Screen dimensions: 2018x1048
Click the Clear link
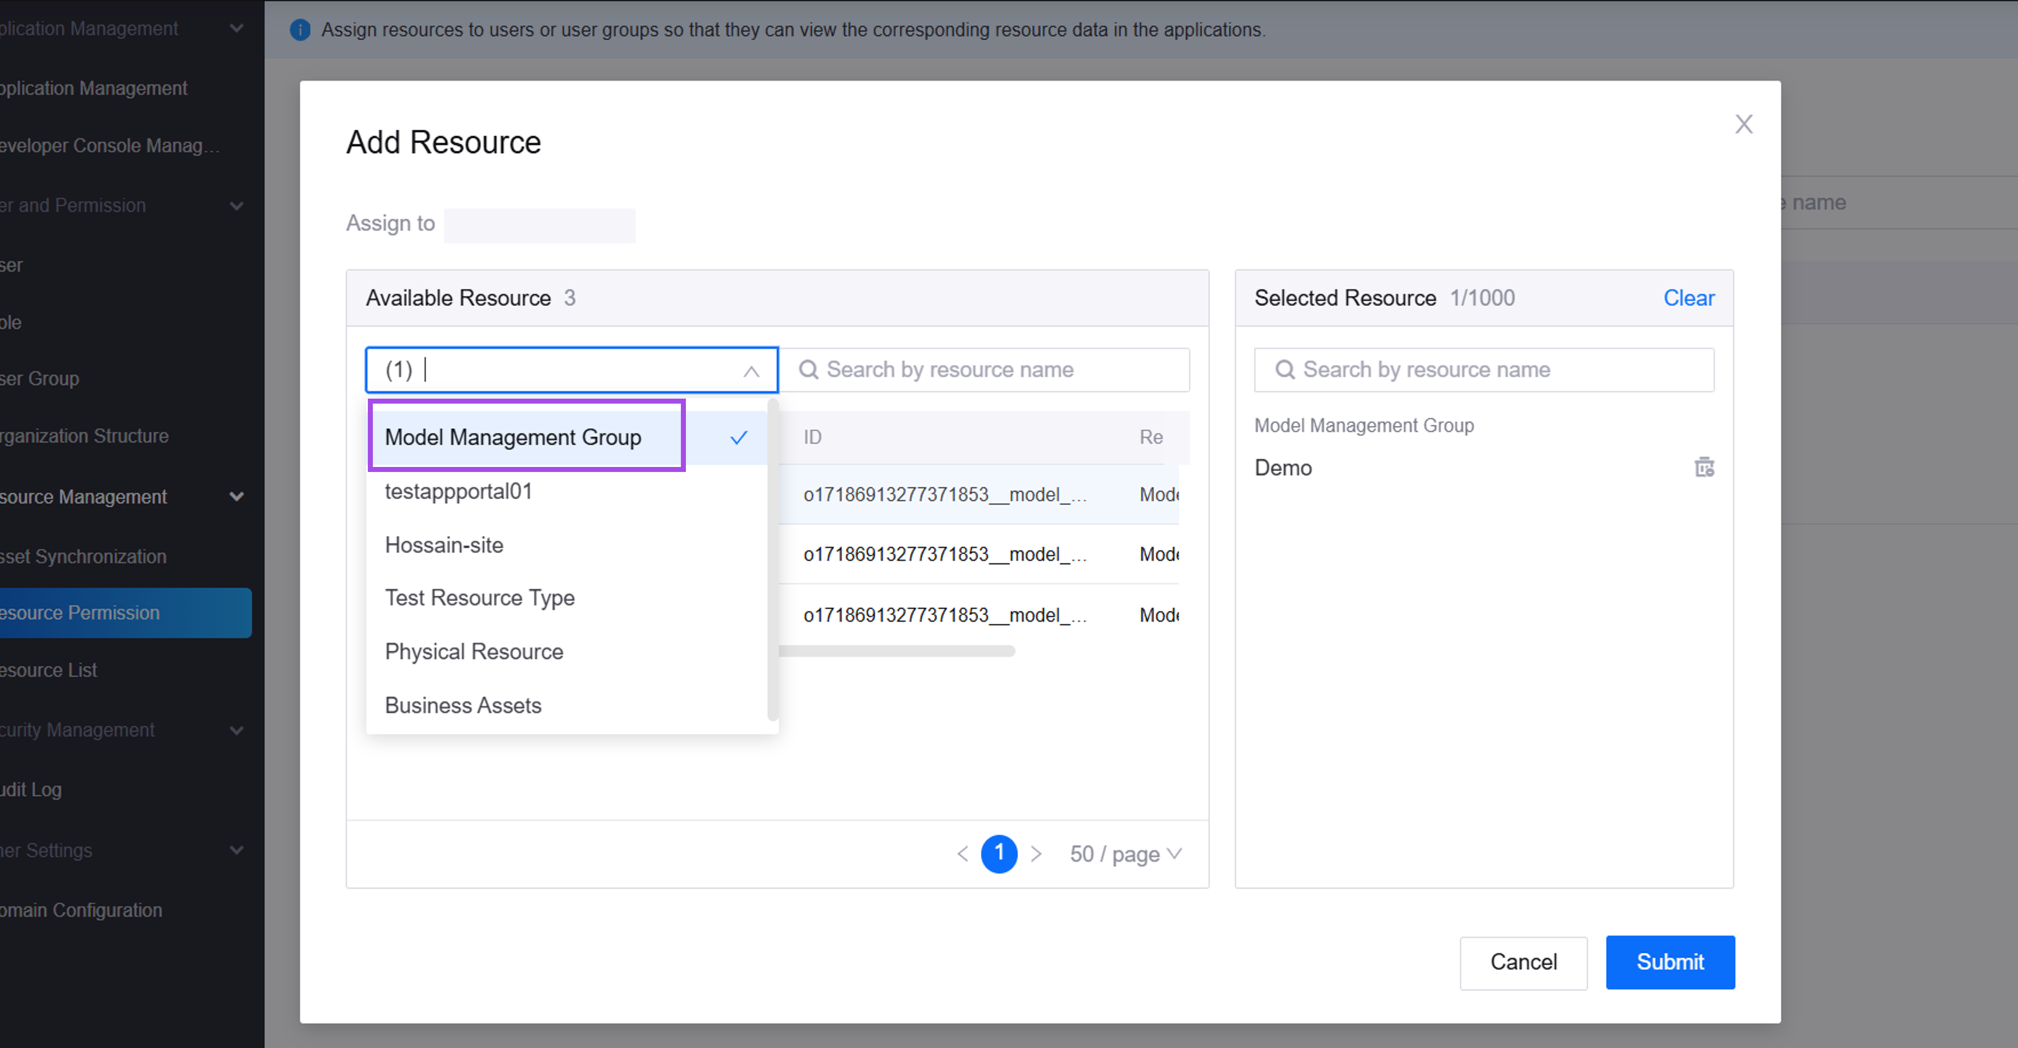click(1688, 298)
